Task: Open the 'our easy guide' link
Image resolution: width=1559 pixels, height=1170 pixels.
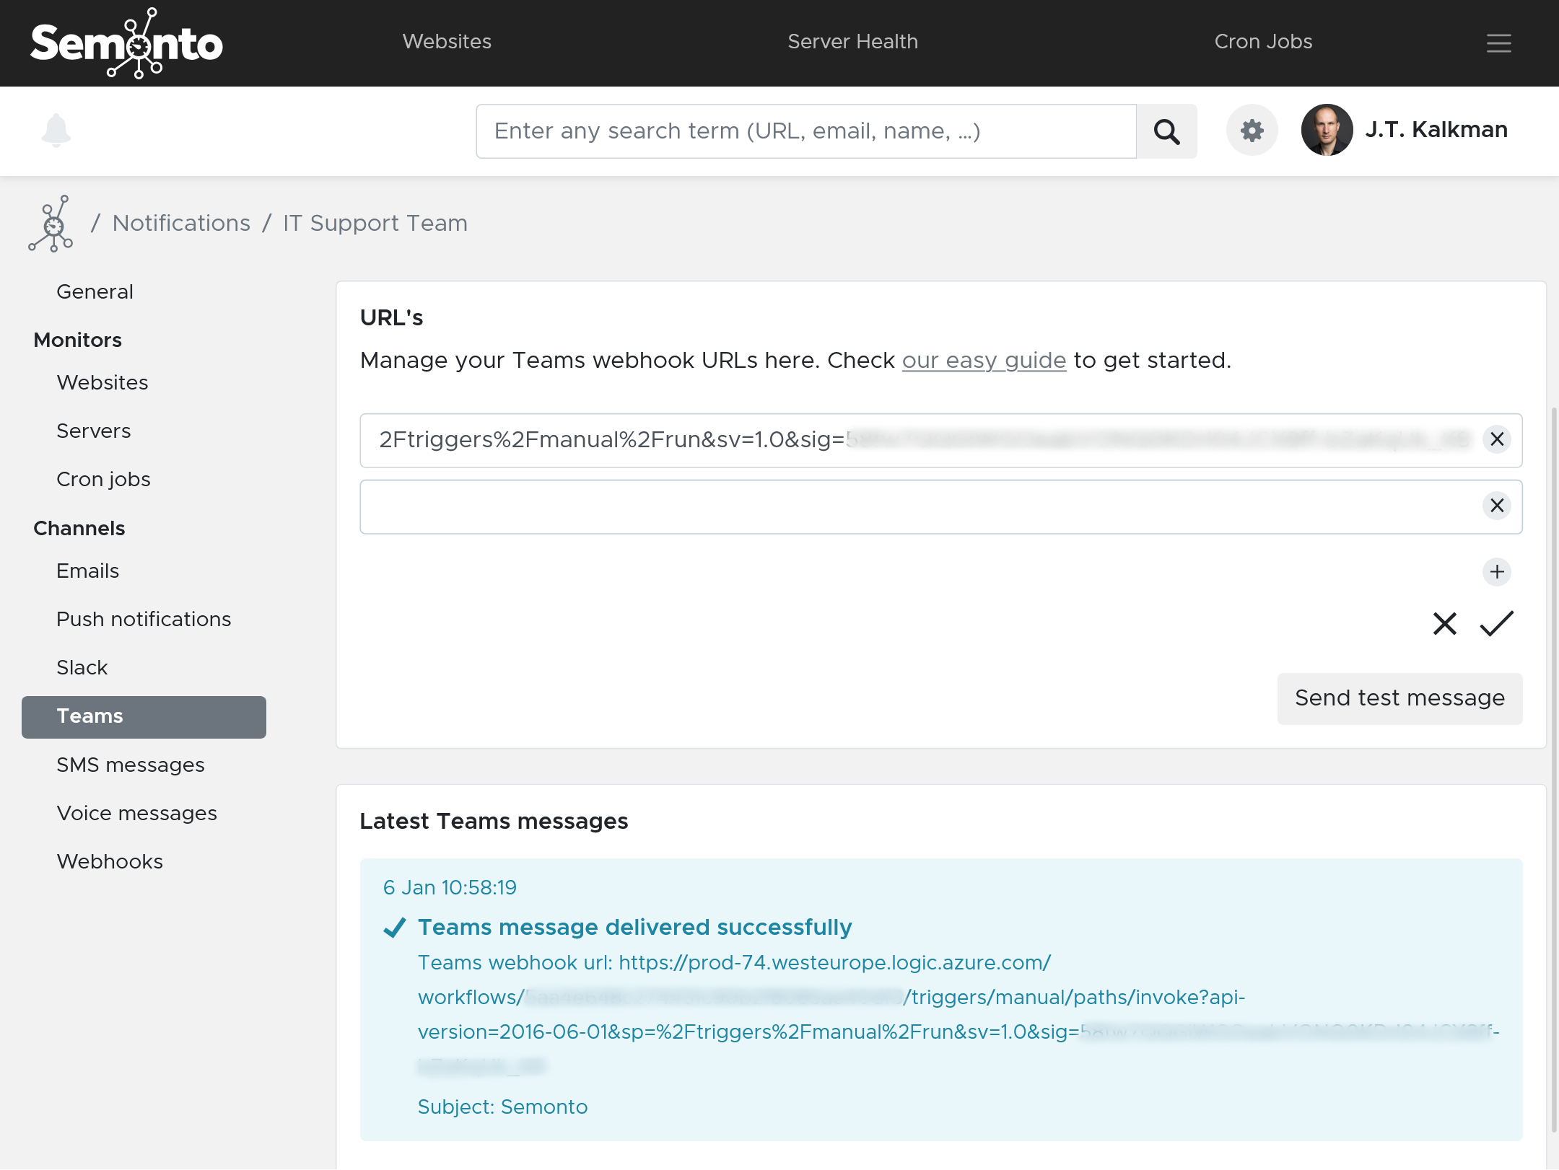Action: tap(984, 361)
